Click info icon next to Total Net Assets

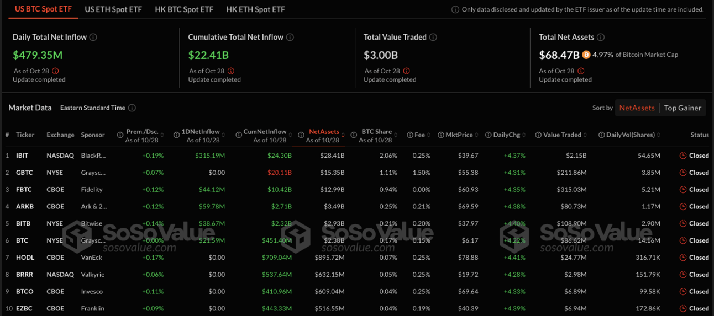[x=601, y=38]
